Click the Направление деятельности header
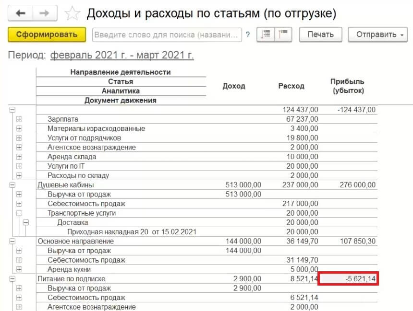 click(121, 72)
